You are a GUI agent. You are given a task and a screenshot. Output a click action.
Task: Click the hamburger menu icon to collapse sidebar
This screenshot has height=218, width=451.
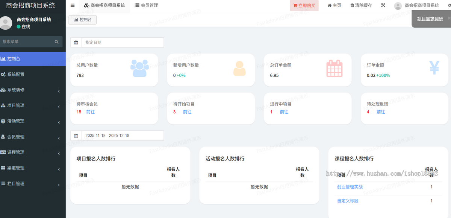click(x=73, y=5)
